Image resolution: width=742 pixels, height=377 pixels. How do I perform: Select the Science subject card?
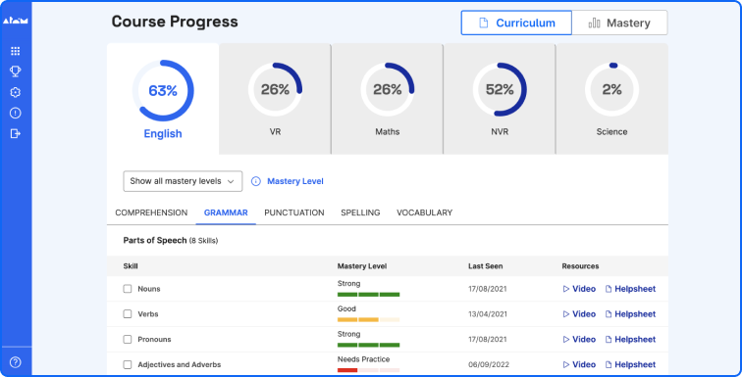[611, 99]
